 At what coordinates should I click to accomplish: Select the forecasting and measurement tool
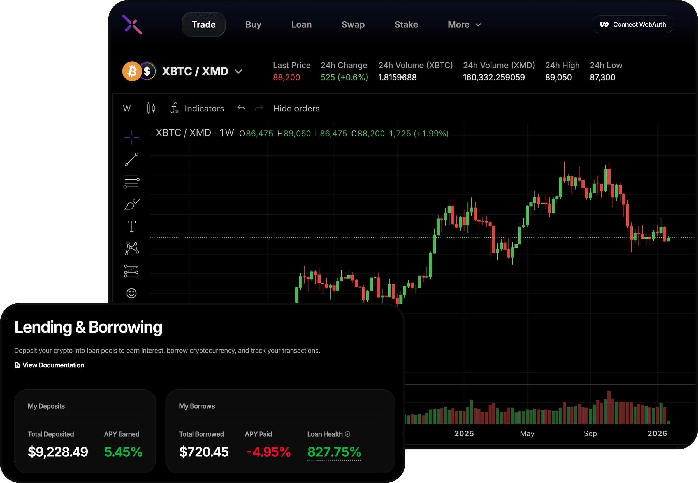pyautogui.click(x=131, y=271)
